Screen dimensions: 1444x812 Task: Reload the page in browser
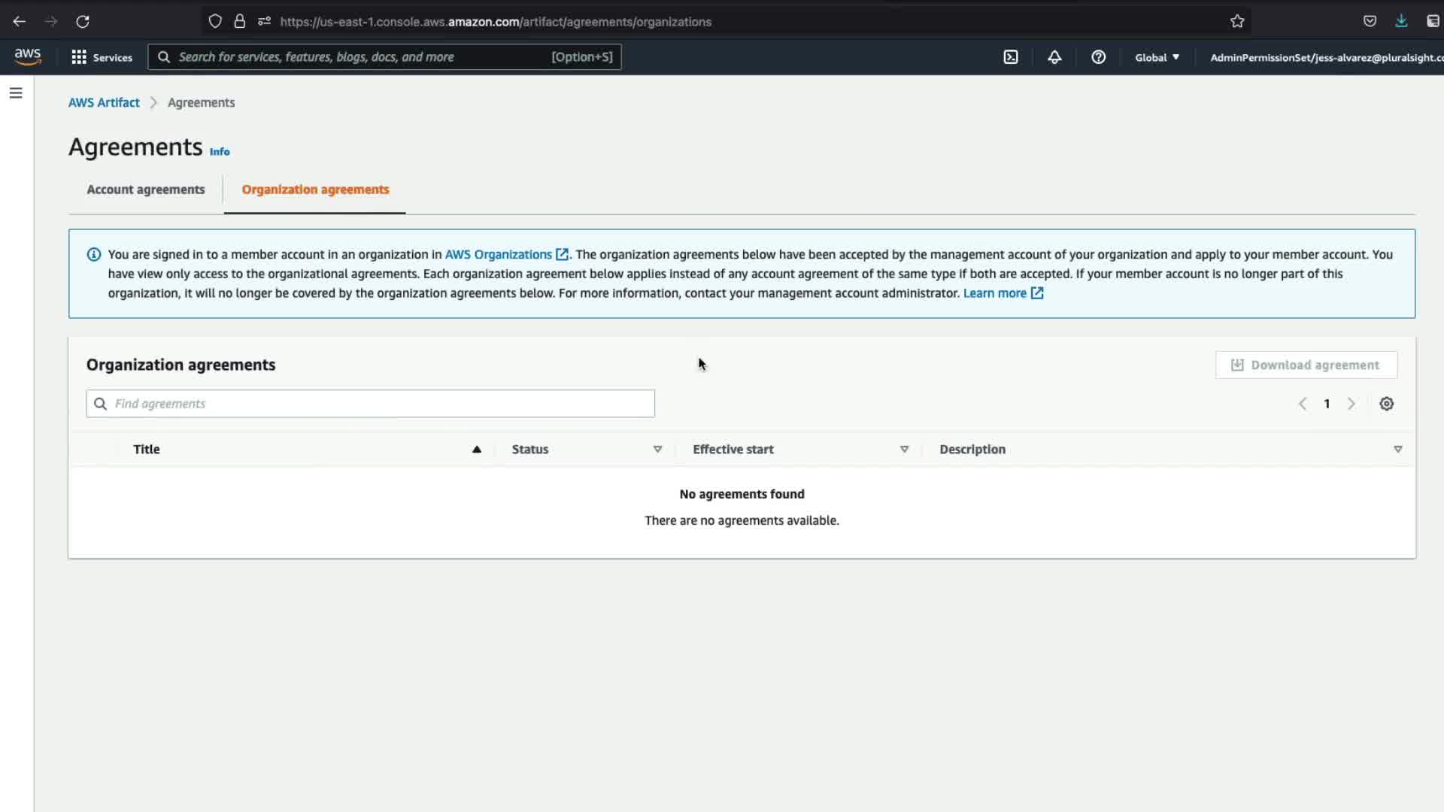point(83,22)
